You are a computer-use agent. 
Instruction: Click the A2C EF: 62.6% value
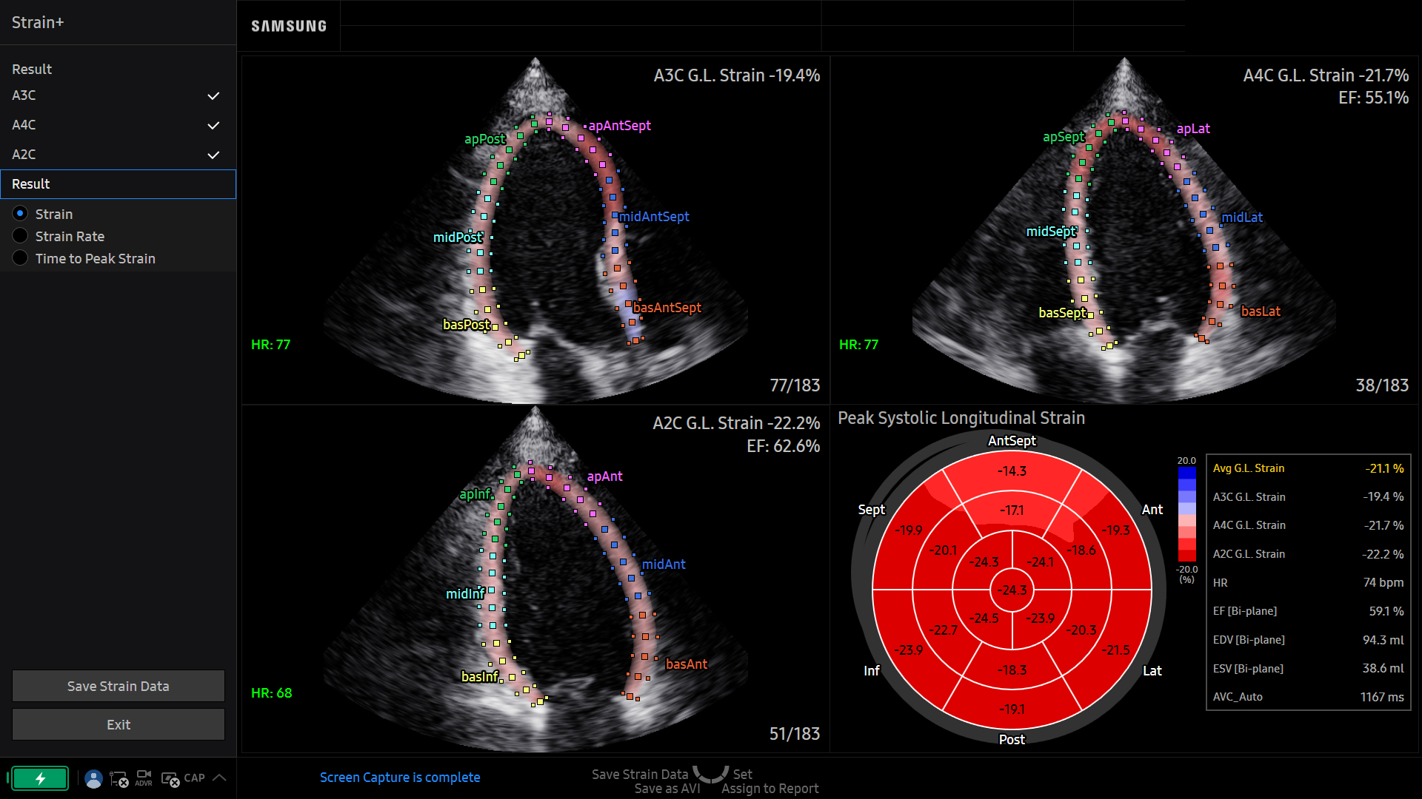pos(783,446)
